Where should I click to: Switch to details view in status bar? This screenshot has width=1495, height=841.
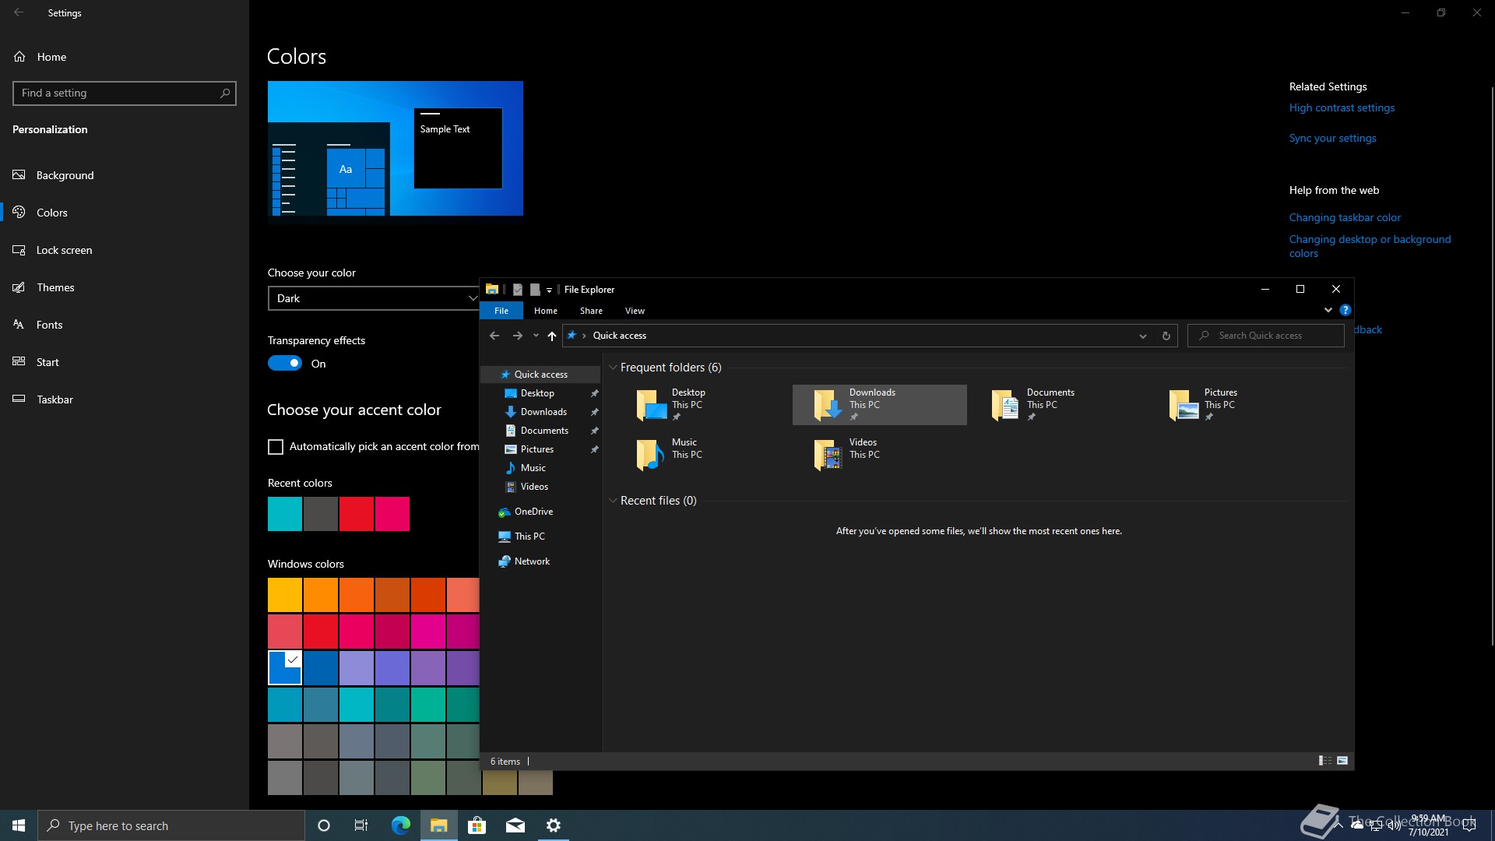click(x=1324, y=761)
